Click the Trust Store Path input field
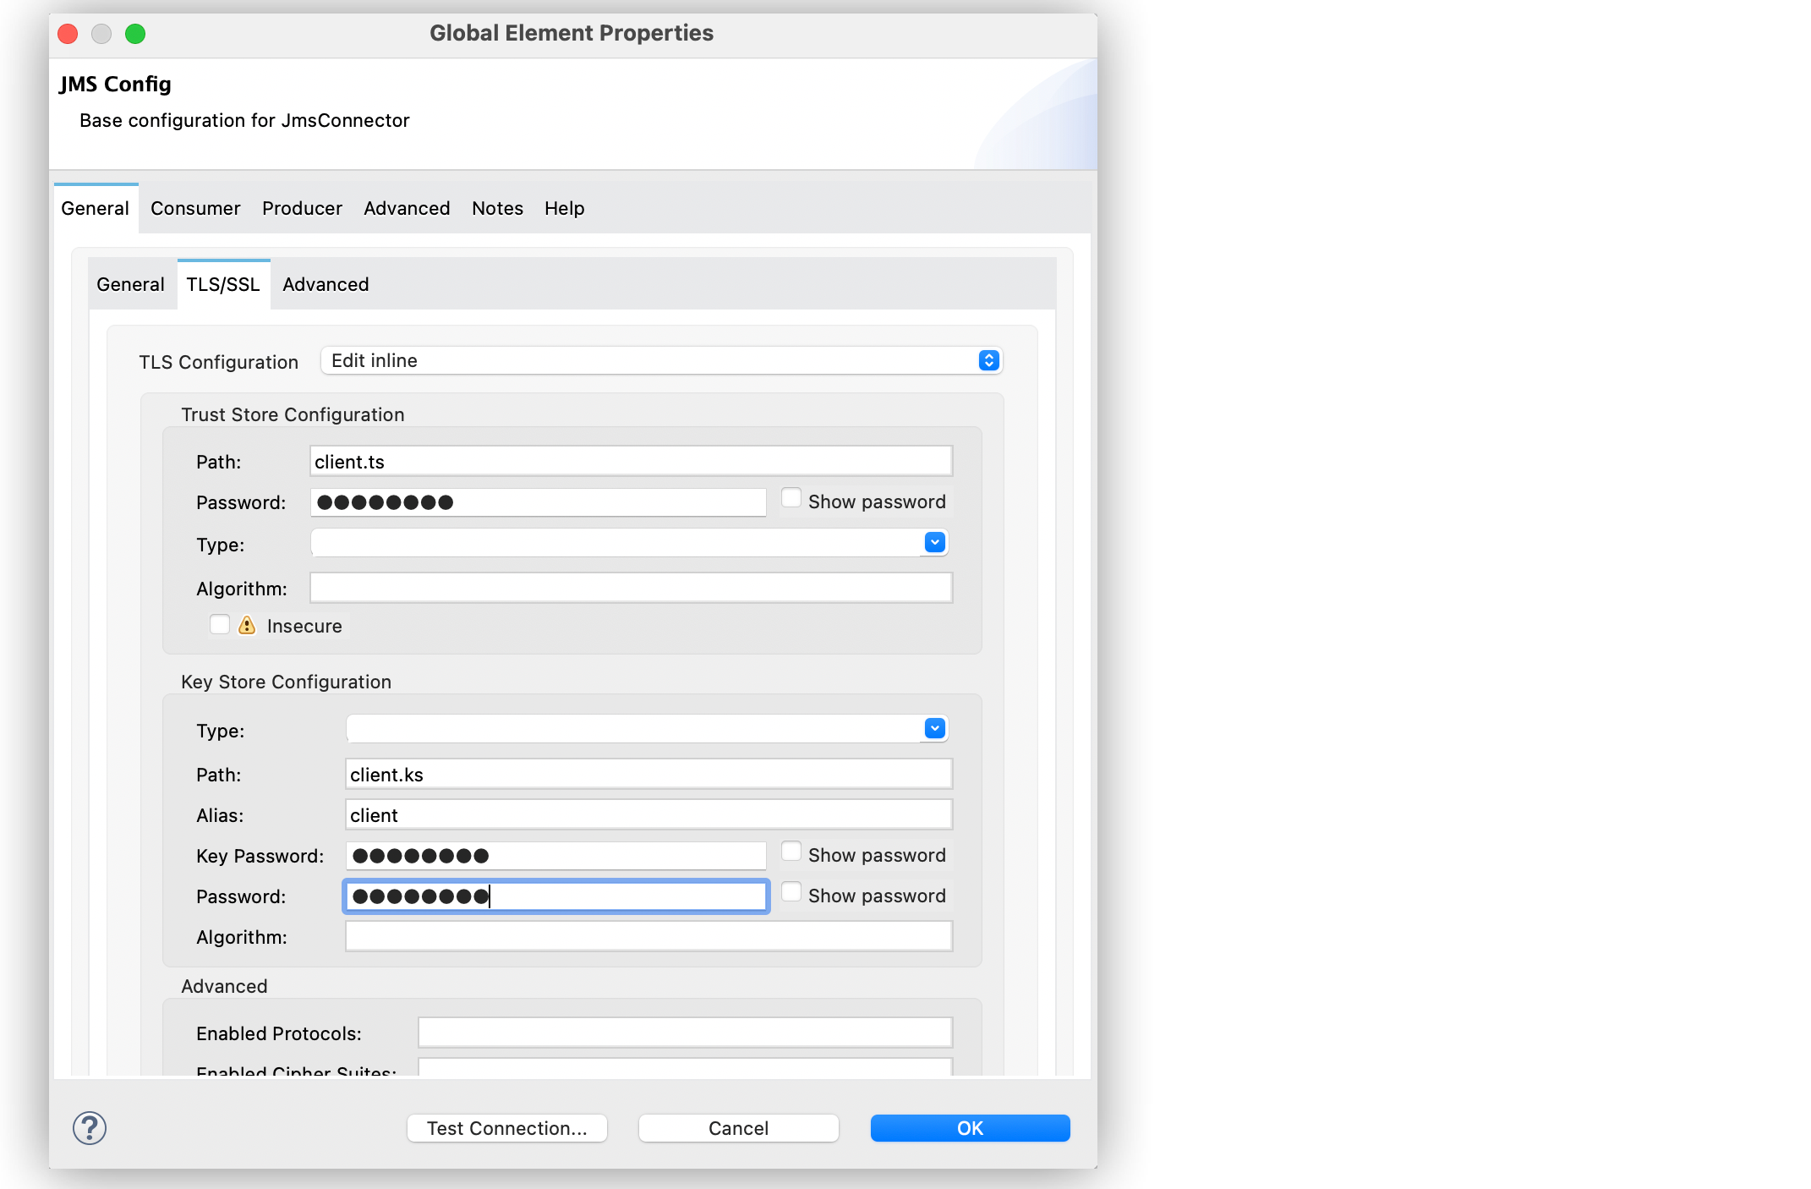 click(x=633, y=461)
